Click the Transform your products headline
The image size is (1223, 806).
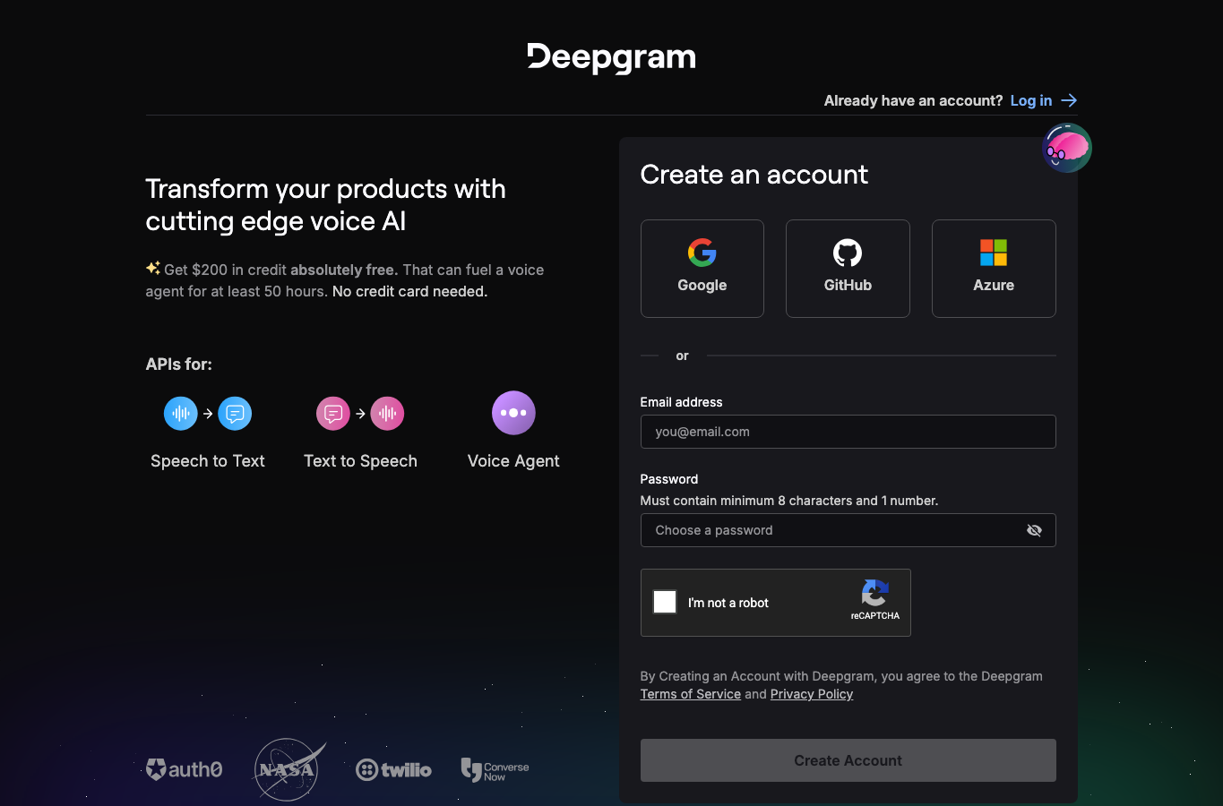click(x=326, y=205)
